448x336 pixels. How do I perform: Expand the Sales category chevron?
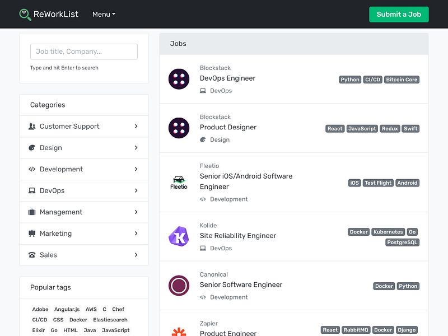click(x=136, y=255)
